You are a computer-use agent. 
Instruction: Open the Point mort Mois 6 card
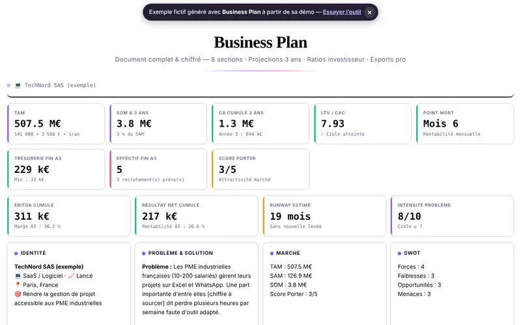tap(465, 123)
